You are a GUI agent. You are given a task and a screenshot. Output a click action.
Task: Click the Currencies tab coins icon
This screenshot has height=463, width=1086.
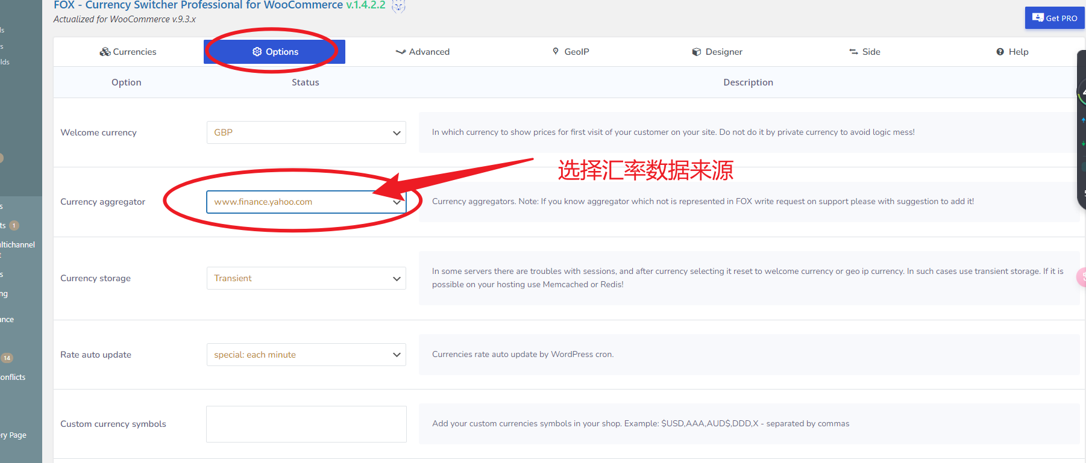click(x=105, y=52)
